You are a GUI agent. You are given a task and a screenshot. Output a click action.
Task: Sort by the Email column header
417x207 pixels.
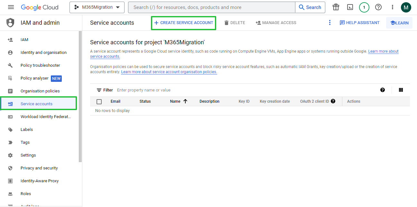point(116,101)
